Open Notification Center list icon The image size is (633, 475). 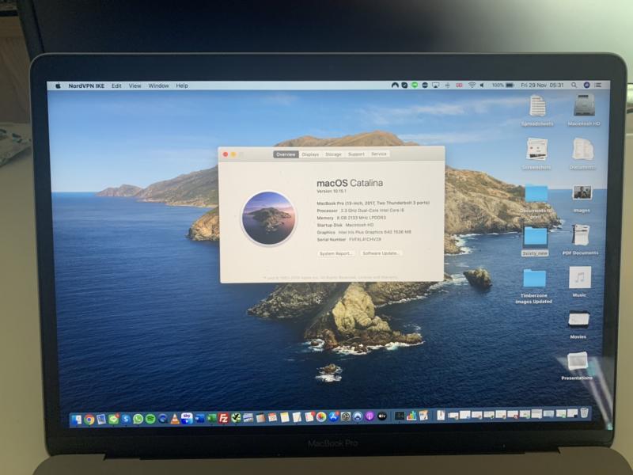pos(598,85)
